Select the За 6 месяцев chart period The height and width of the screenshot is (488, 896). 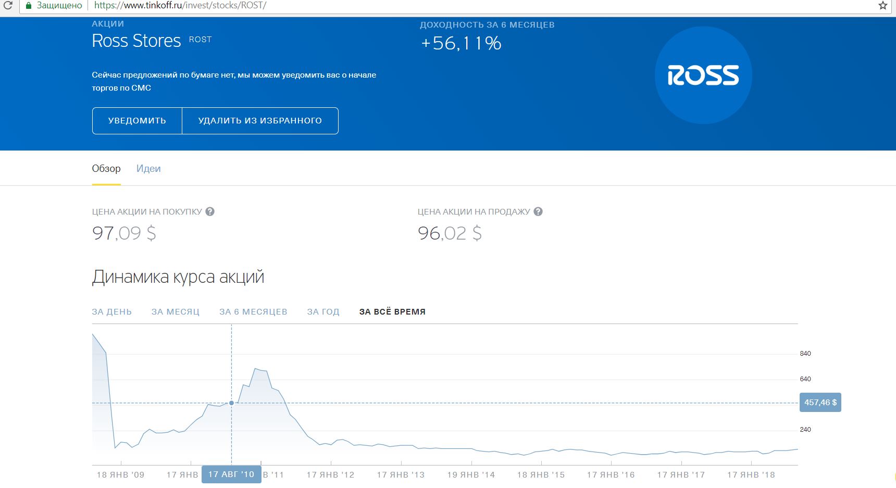pyautogui.click(x=253, y=312)
